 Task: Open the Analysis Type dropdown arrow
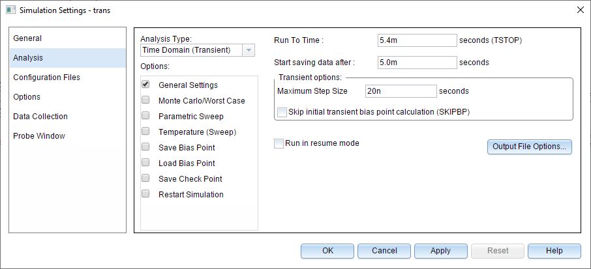click(x=249, y=50)
